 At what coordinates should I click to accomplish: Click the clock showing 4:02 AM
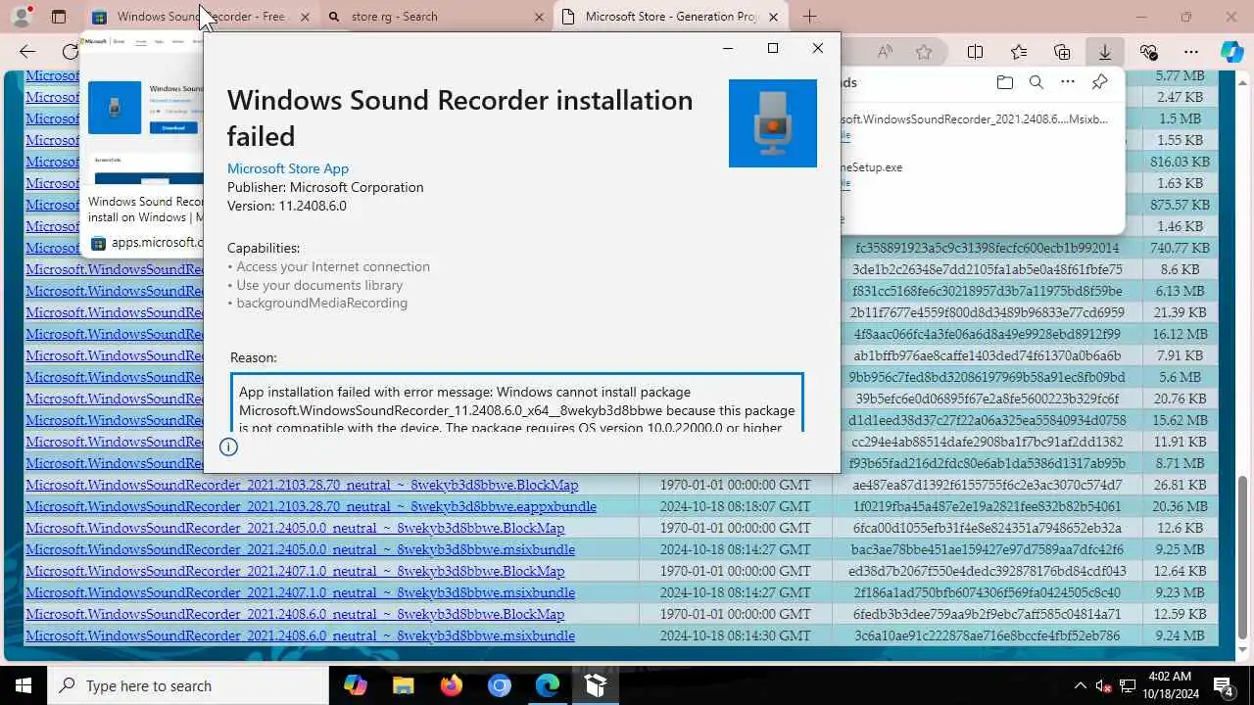pos(1169,677)
